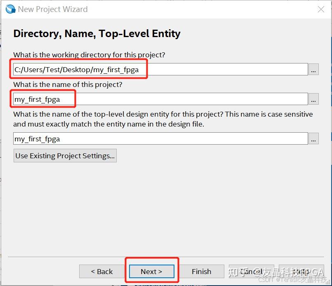Click Finish to complete the wizard
The width and height of the screenshot is (332, 286).
[201, 272]
